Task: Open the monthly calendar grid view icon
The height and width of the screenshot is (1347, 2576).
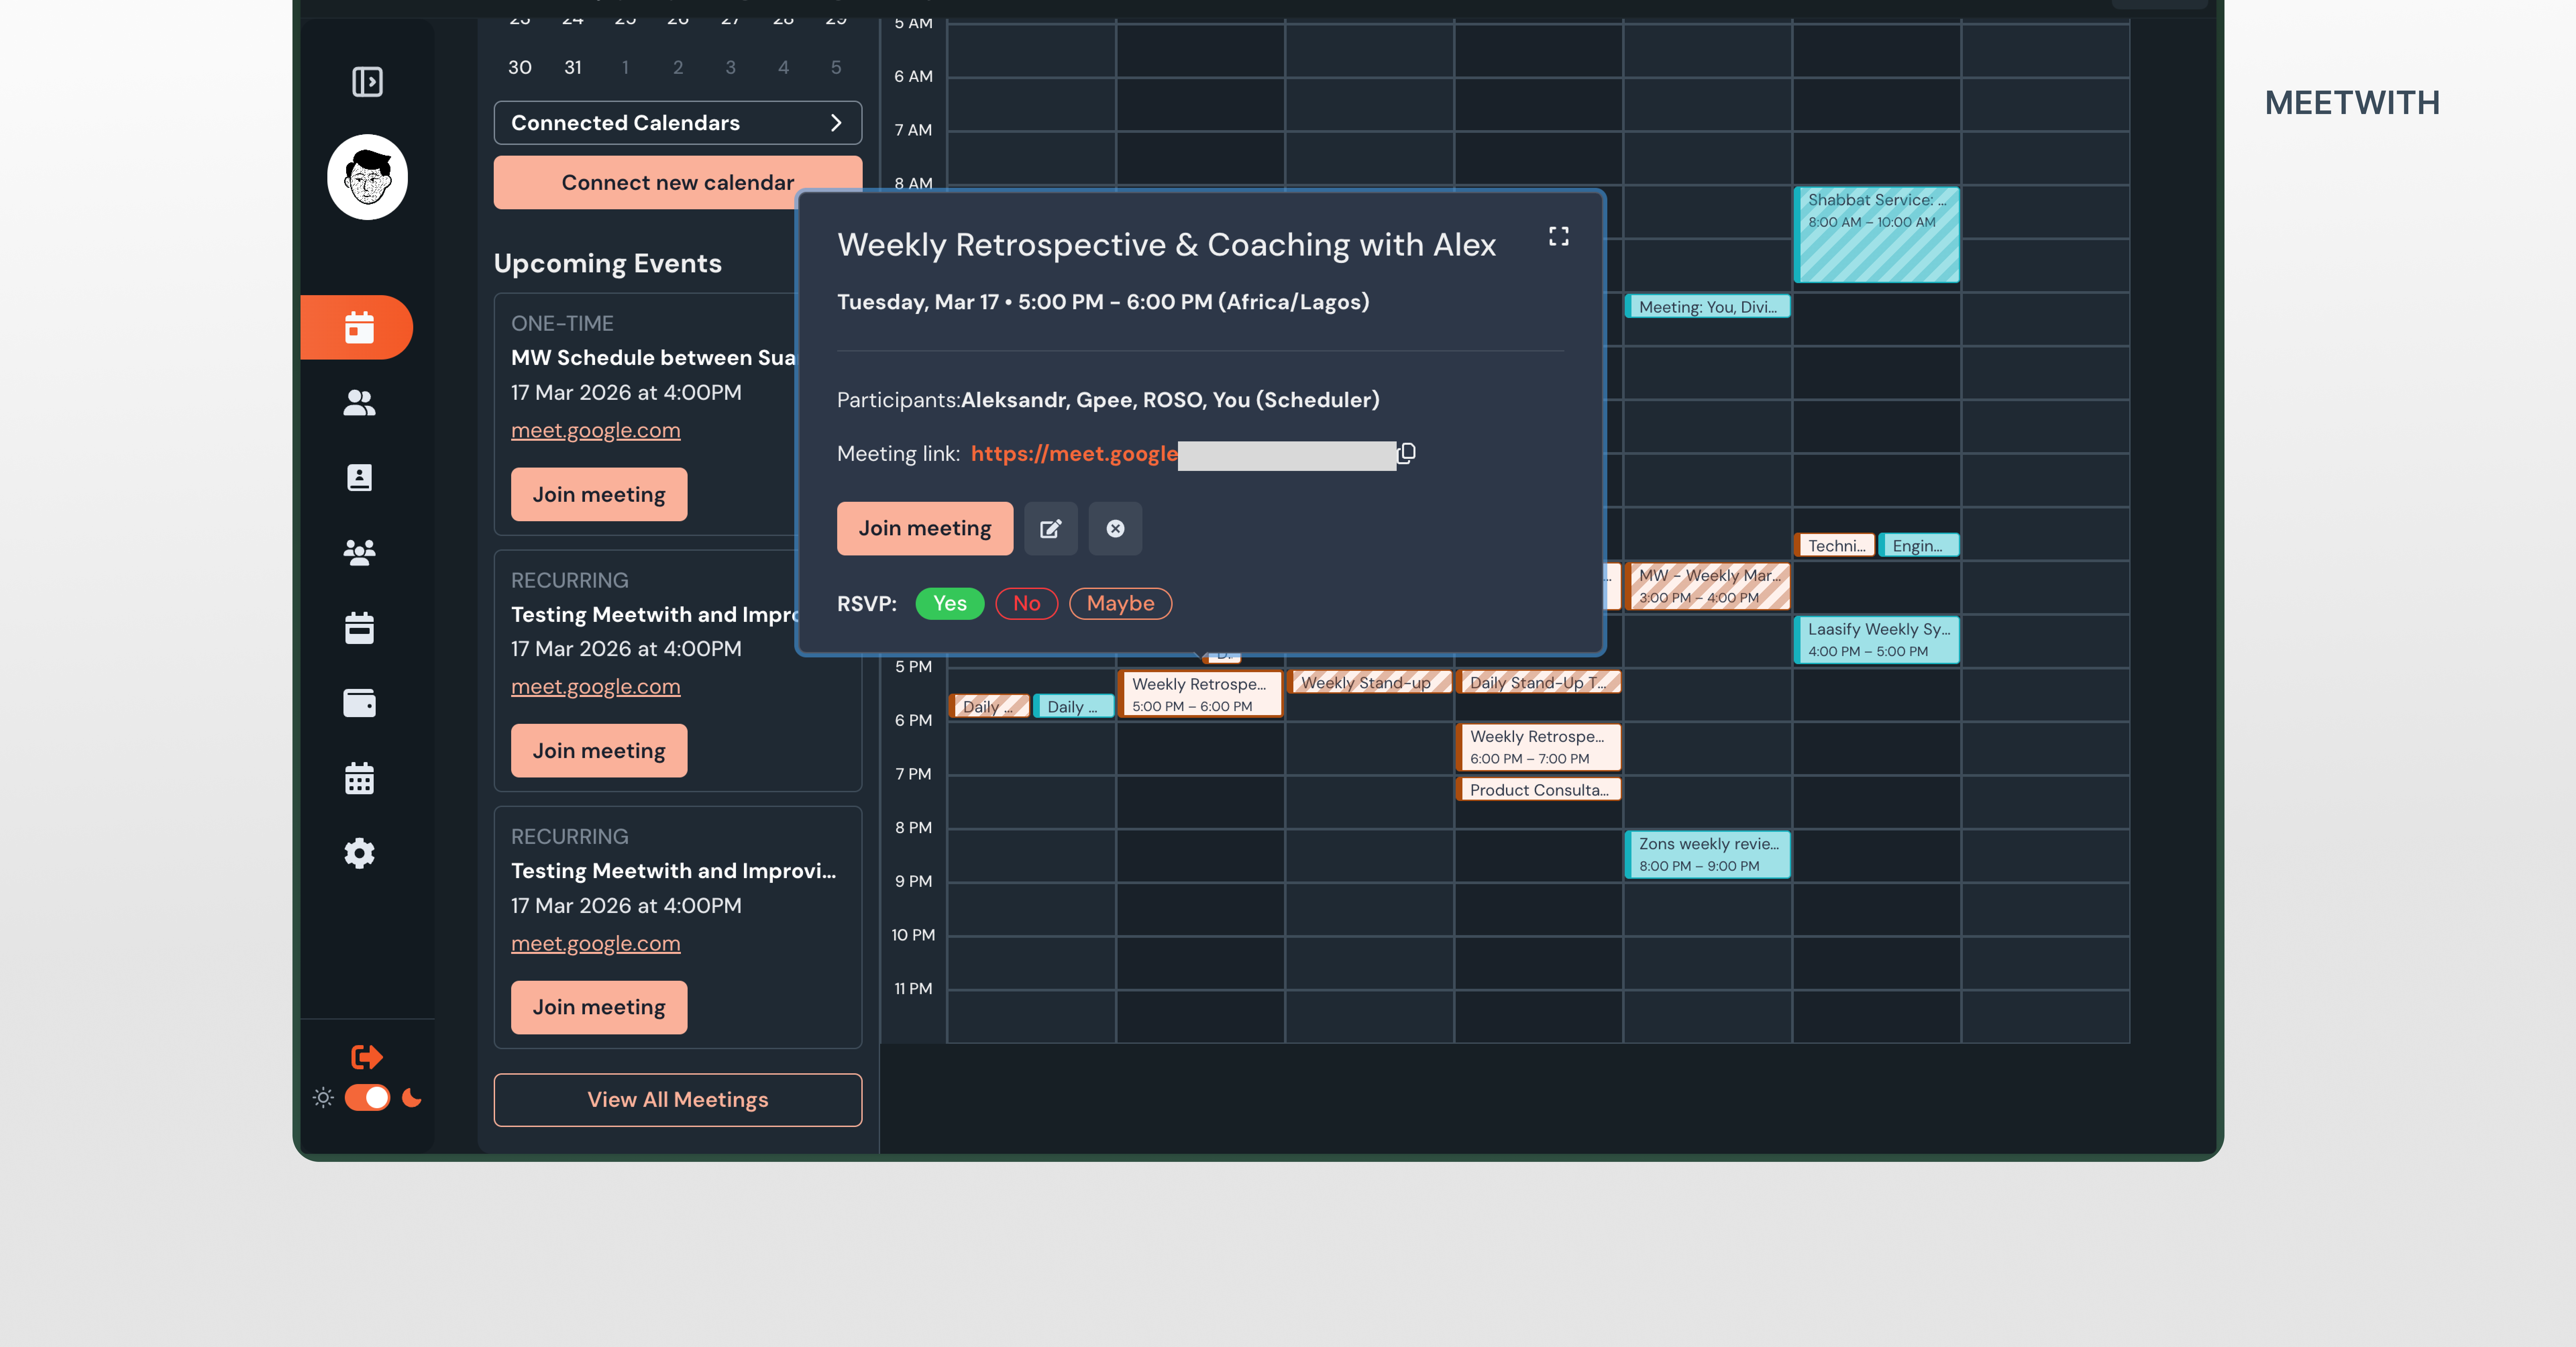Action: click(360, 778)
